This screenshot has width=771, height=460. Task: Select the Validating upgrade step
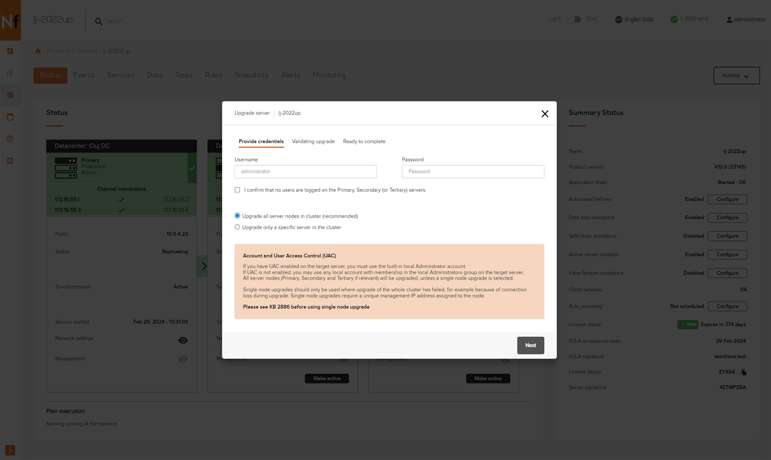coord(313,142)
